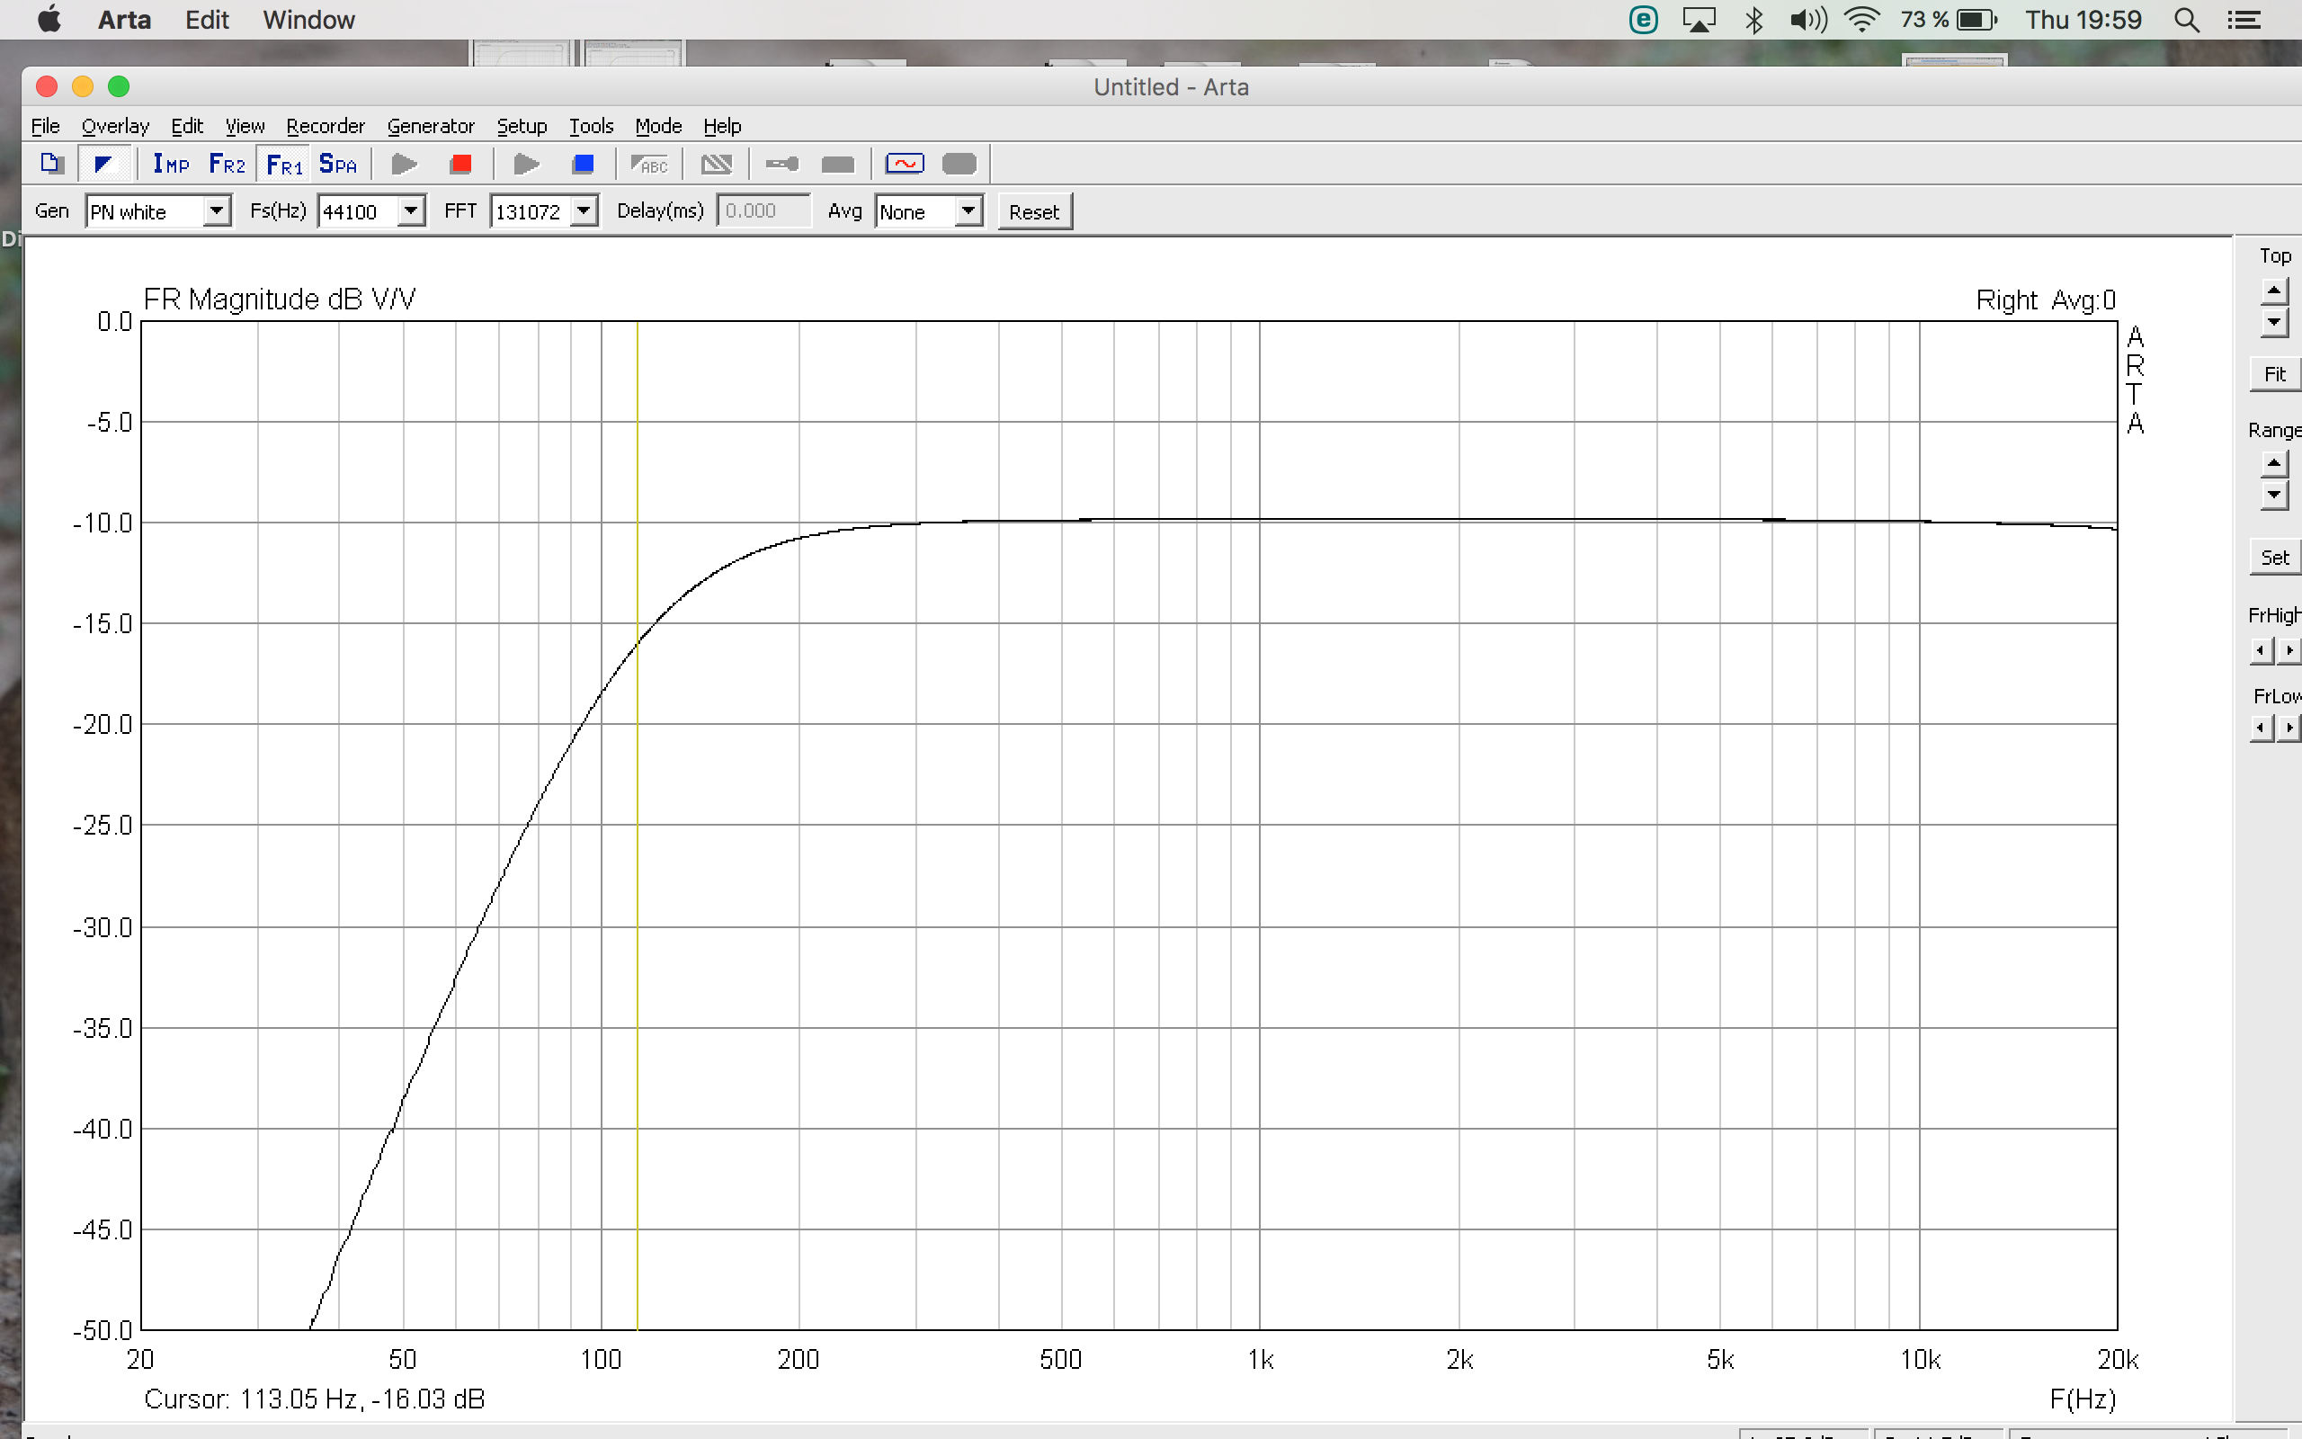Open the Mode menu
Viewport: 2302px width, 1439px height.
point(658,126)
